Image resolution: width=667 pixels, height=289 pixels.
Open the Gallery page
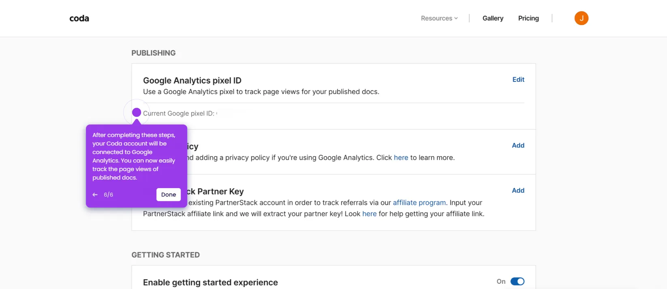(493, 18)
